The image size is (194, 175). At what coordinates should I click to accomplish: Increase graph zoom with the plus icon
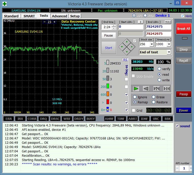click(54, 22)
